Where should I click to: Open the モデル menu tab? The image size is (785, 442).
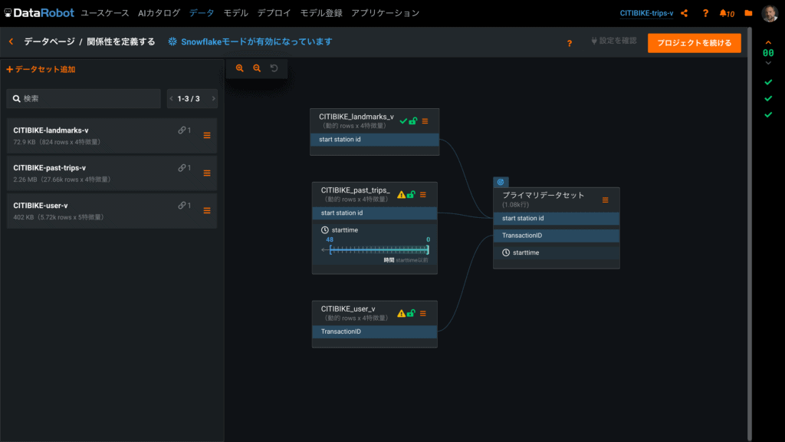tap(235, 13)
